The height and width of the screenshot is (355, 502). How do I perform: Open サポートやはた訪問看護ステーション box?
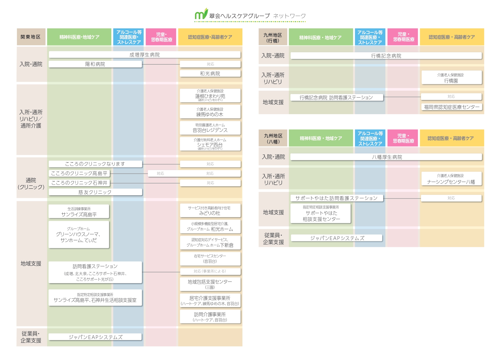[x=337, y=198]
